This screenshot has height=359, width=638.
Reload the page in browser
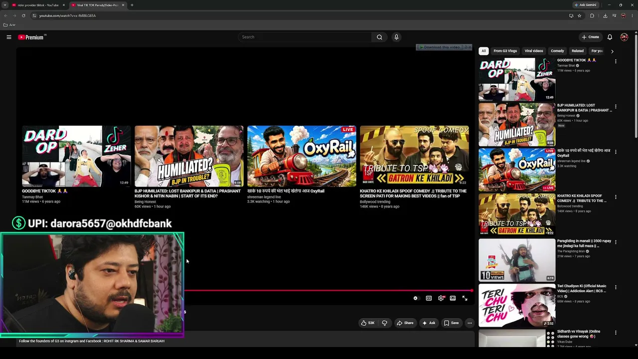pos(23,15)
